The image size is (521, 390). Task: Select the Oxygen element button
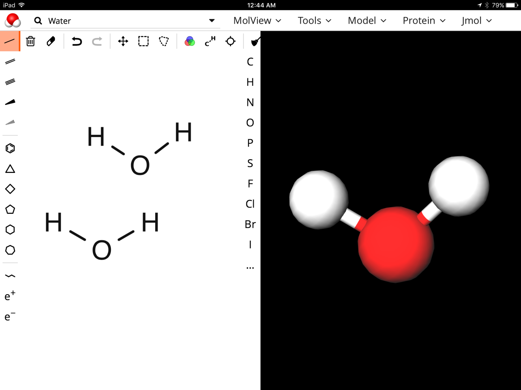pos(250,123)
